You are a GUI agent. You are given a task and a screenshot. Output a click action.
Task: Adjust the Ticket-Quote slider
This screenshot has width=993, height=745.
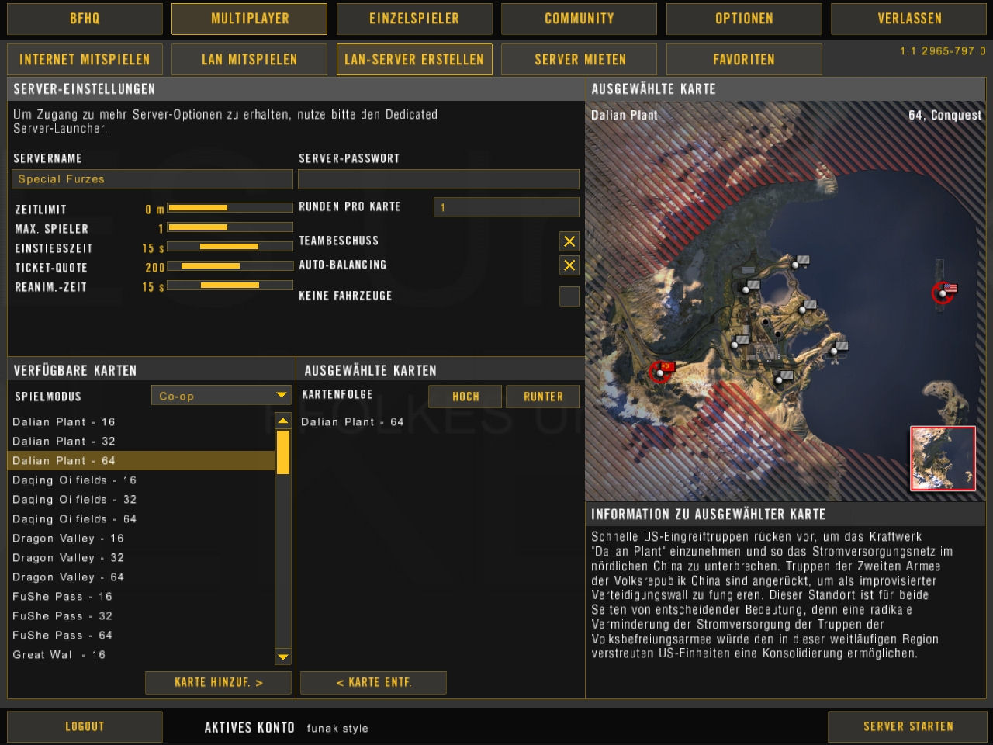[x=230, y=266]
